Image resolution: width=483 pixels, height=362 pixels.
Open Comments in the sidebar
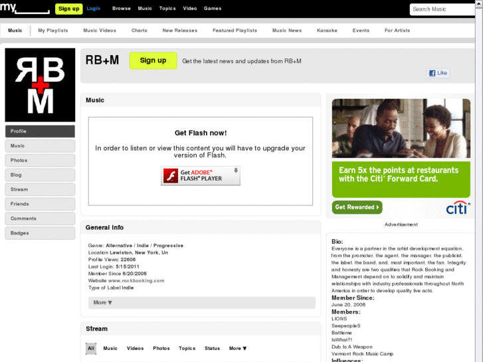click(x=40, y=219)
